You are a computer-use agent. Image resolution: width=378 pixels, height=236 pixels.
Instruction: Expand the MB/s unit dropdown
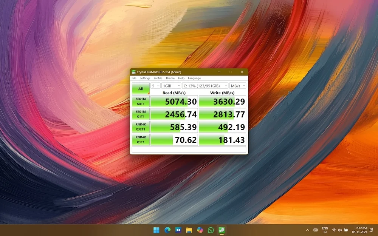(238, 86)
